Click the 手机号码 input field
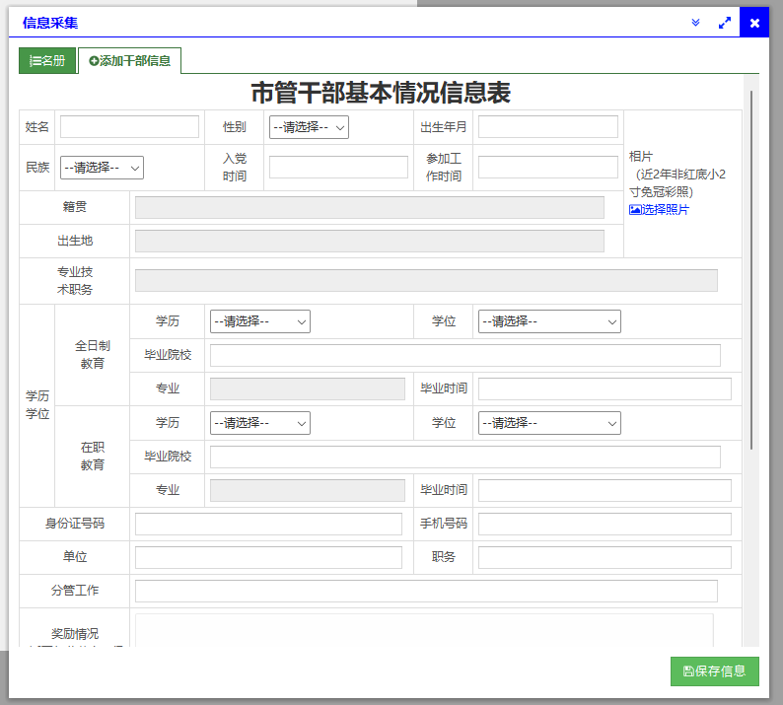Screen dimensions: 783x705 [x=605, y=524]
